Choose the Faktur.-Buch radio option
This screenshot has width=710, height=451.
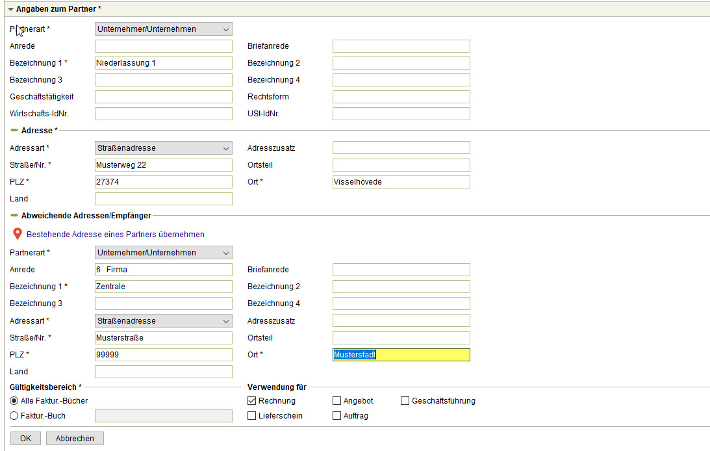click(x=14, y=416)
